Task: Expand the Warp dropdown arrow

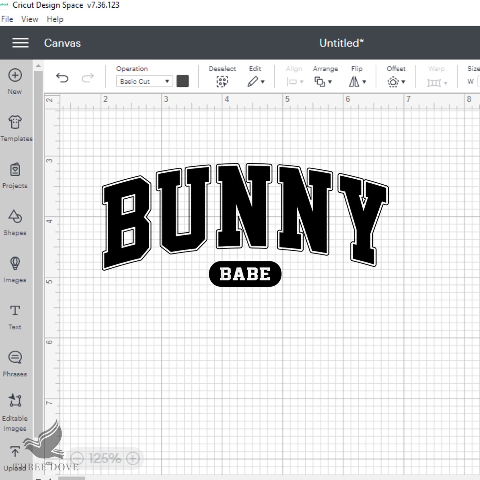Action: (445, 83)
